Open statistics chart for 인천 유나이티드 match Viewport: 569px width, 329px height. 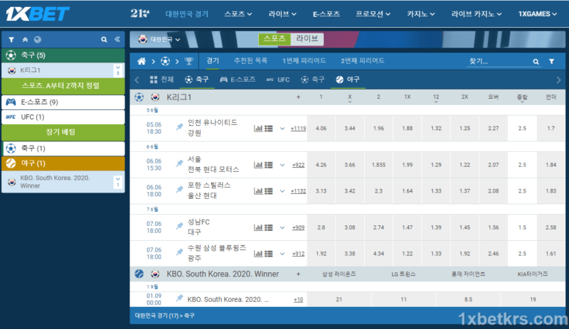(x=258, y=129)
